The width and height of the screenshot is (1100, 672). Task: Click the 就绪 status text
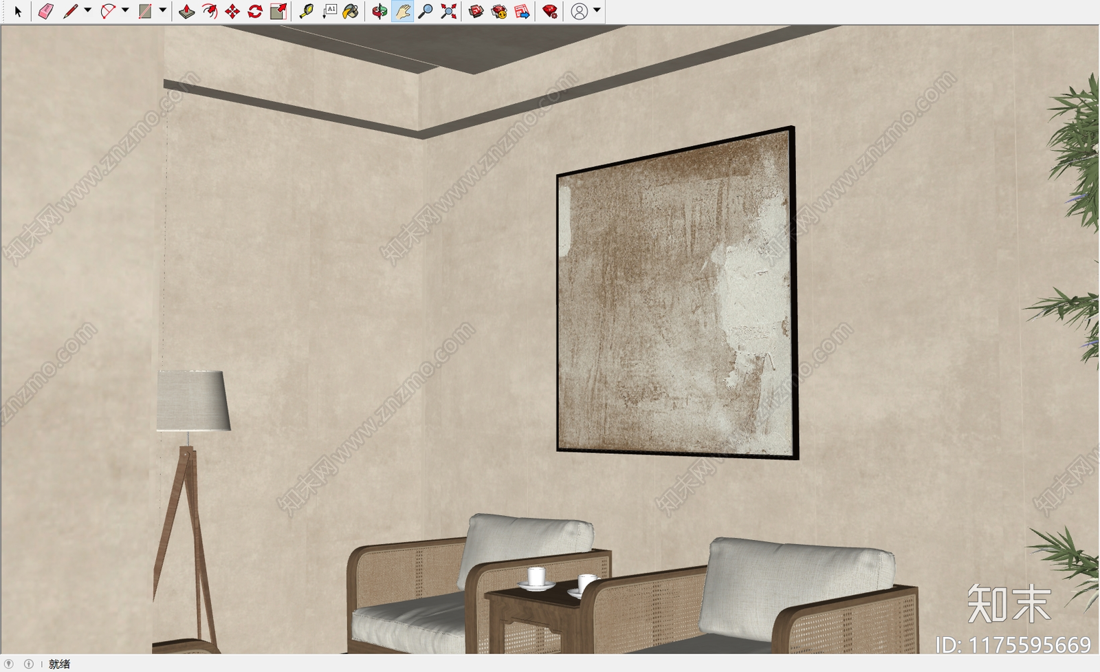59,664
